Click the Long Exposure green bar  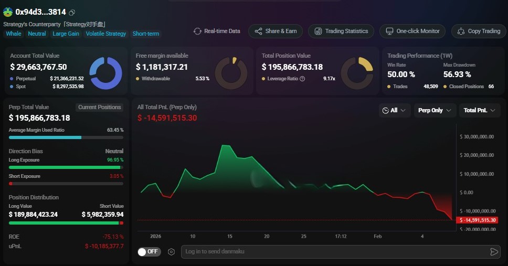point(66,167)
